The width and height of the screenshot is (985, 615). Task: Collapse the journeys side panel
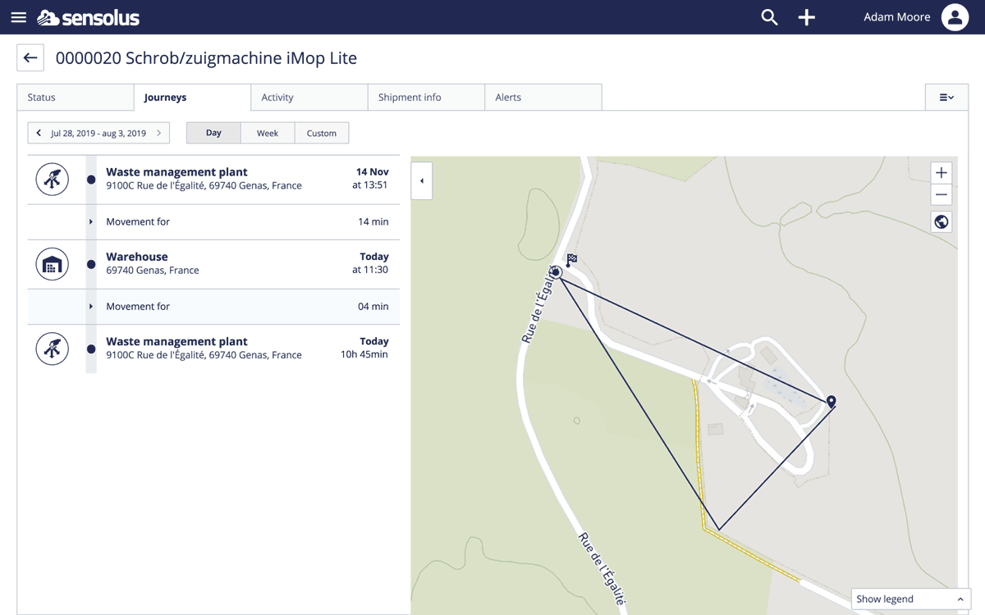pos(422,181)
